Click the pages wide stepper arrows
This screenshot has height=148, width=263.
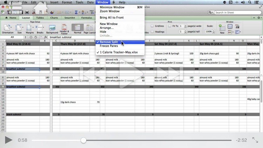186,26
